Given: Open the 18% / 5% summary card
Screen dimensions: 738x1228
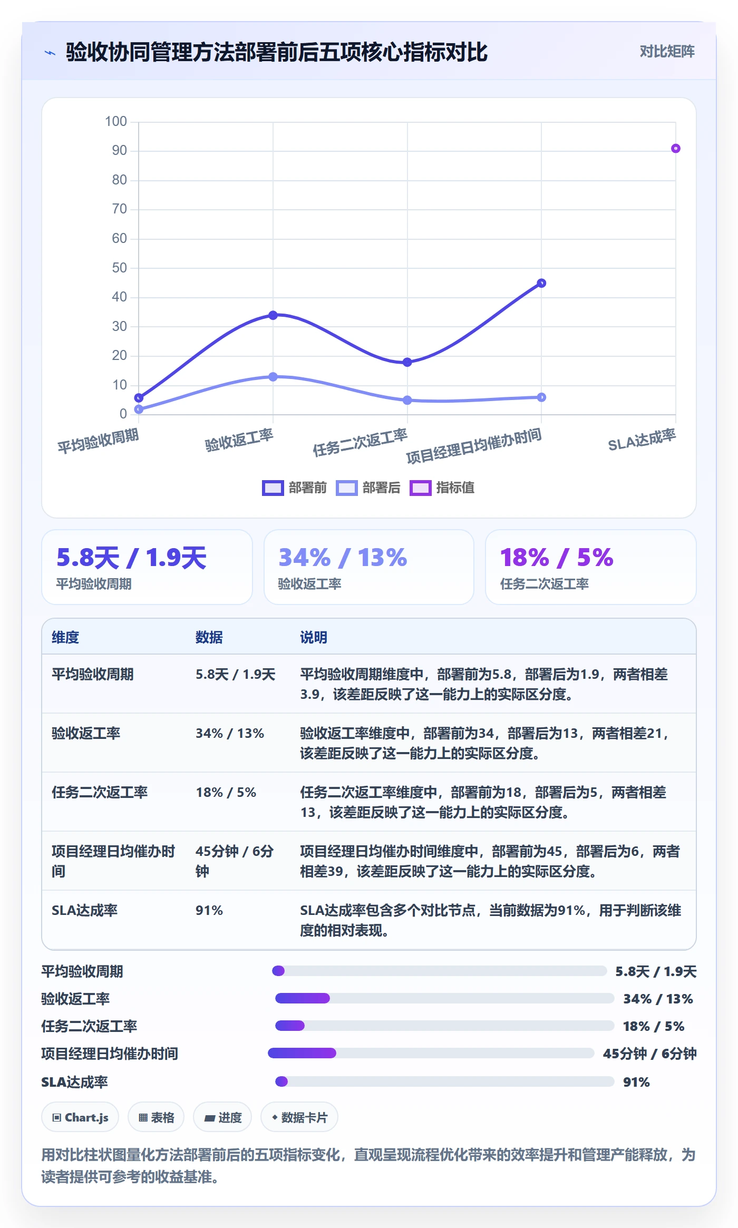Looking at the screenshot, I should click(591, 567).
